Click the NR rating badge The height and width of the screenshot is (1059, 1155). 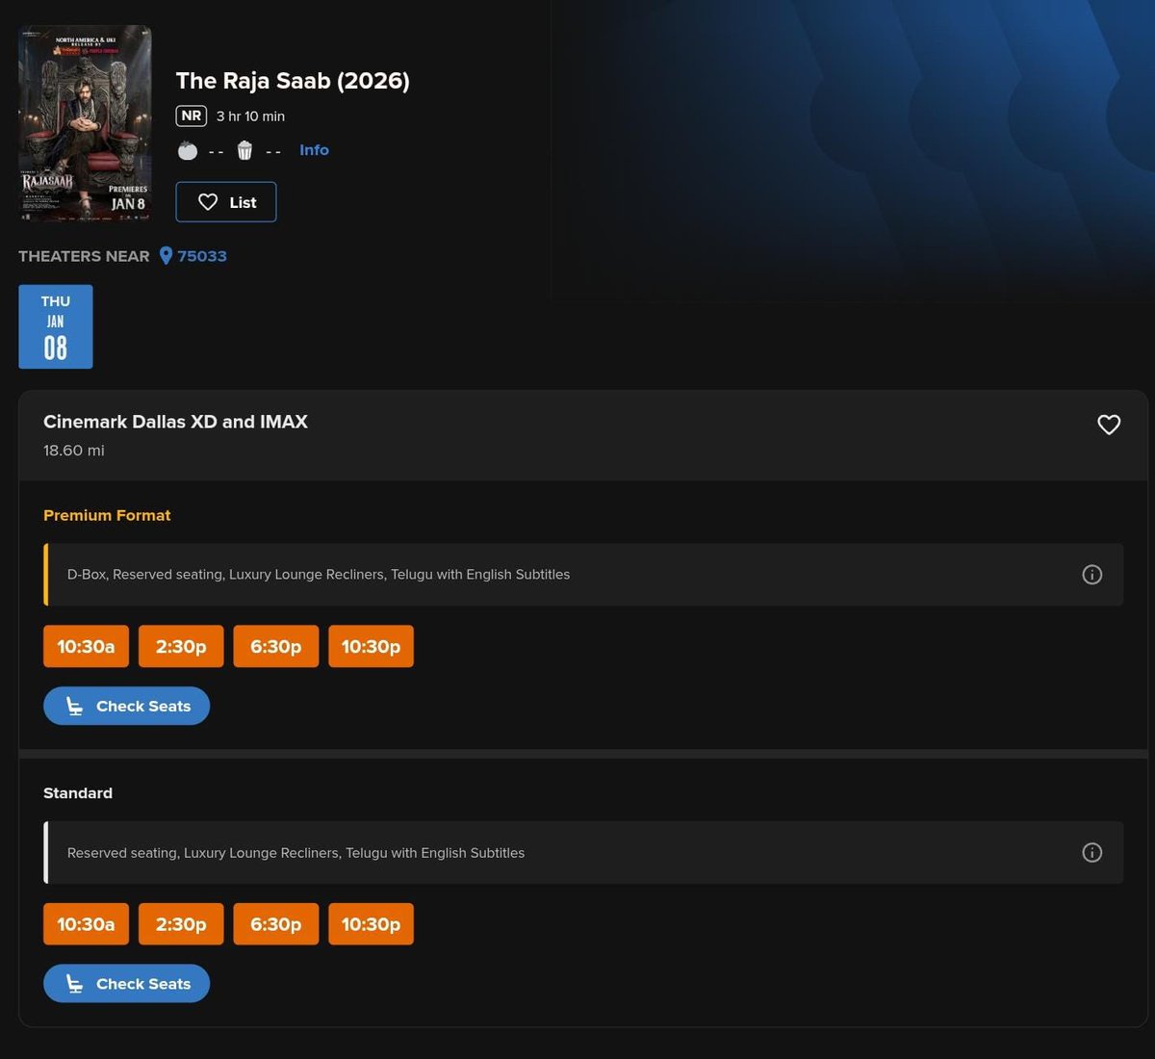click(x=192, y=116)
